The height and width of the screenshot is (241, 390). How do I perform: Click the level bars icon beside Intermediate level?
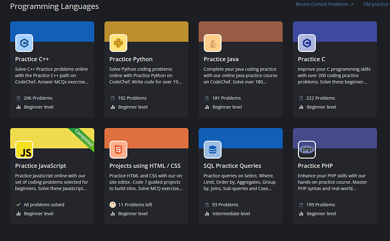(x=207, y=214)
